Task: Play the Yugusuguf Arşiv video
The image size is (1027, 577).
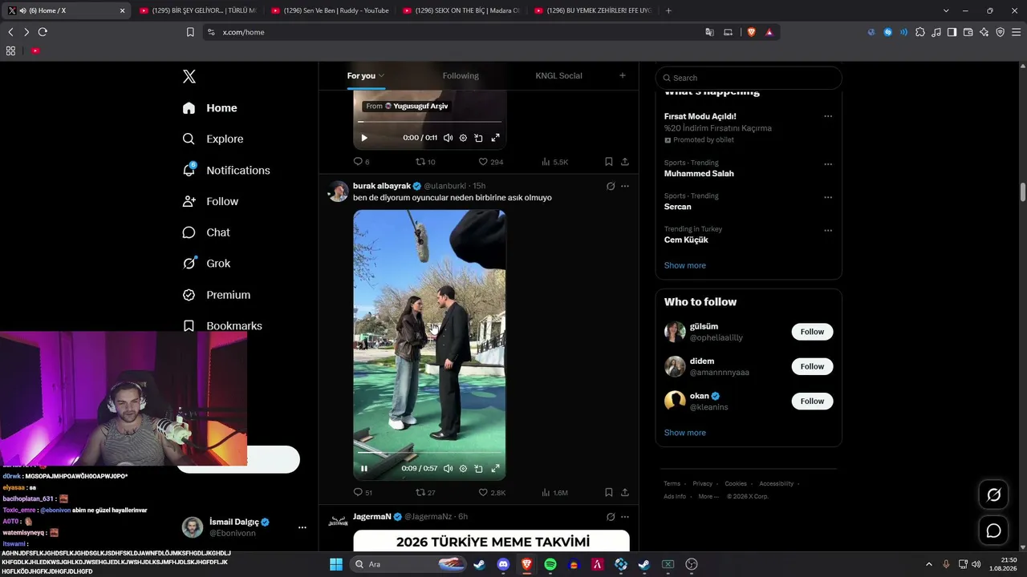Action: 364,138
